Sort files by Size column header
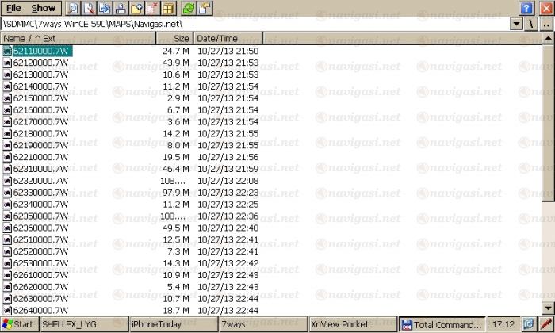The width and height of the screenshot is (555, 333). click(x=174, y=38)
